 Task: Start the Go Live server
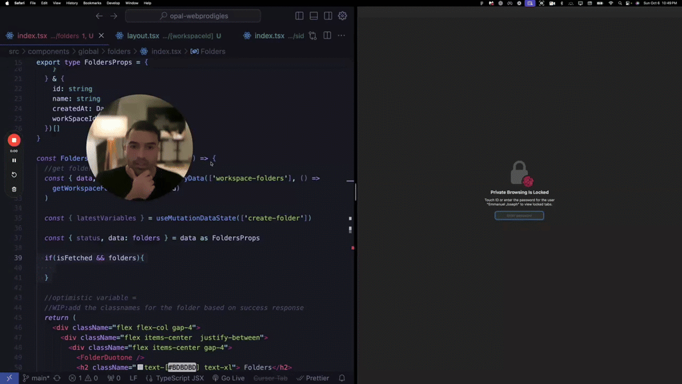click(228, 378)
